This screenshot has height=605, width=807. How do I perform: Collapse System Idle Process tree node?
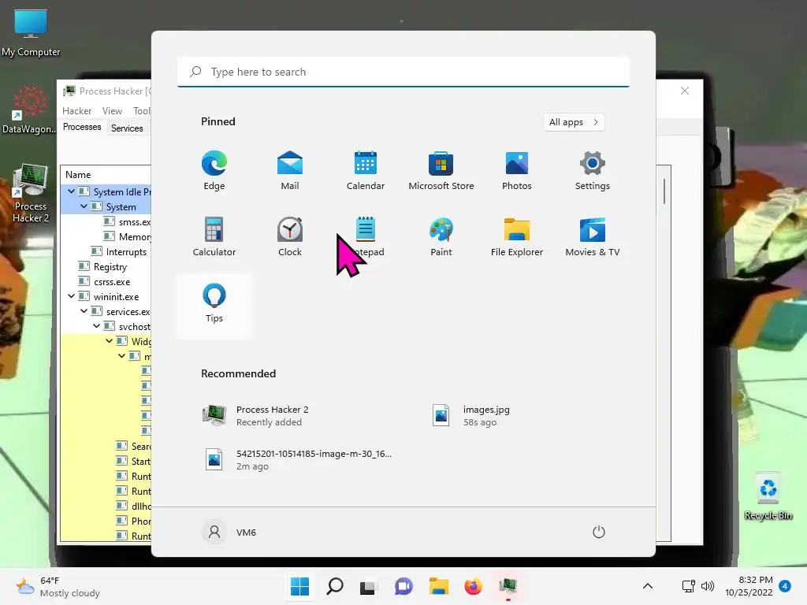pyautogui.click(x=71, y=191)
